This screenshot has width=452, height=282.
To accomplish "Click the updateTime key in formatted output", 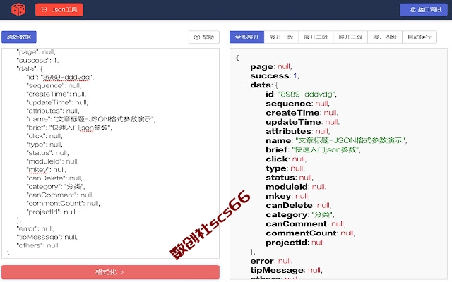I will [293, 122].
